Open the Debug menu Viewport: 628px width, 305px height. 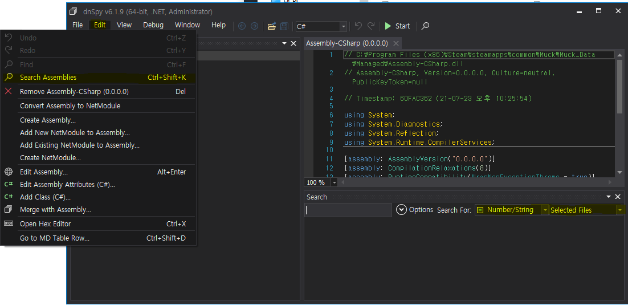[153, 25]
